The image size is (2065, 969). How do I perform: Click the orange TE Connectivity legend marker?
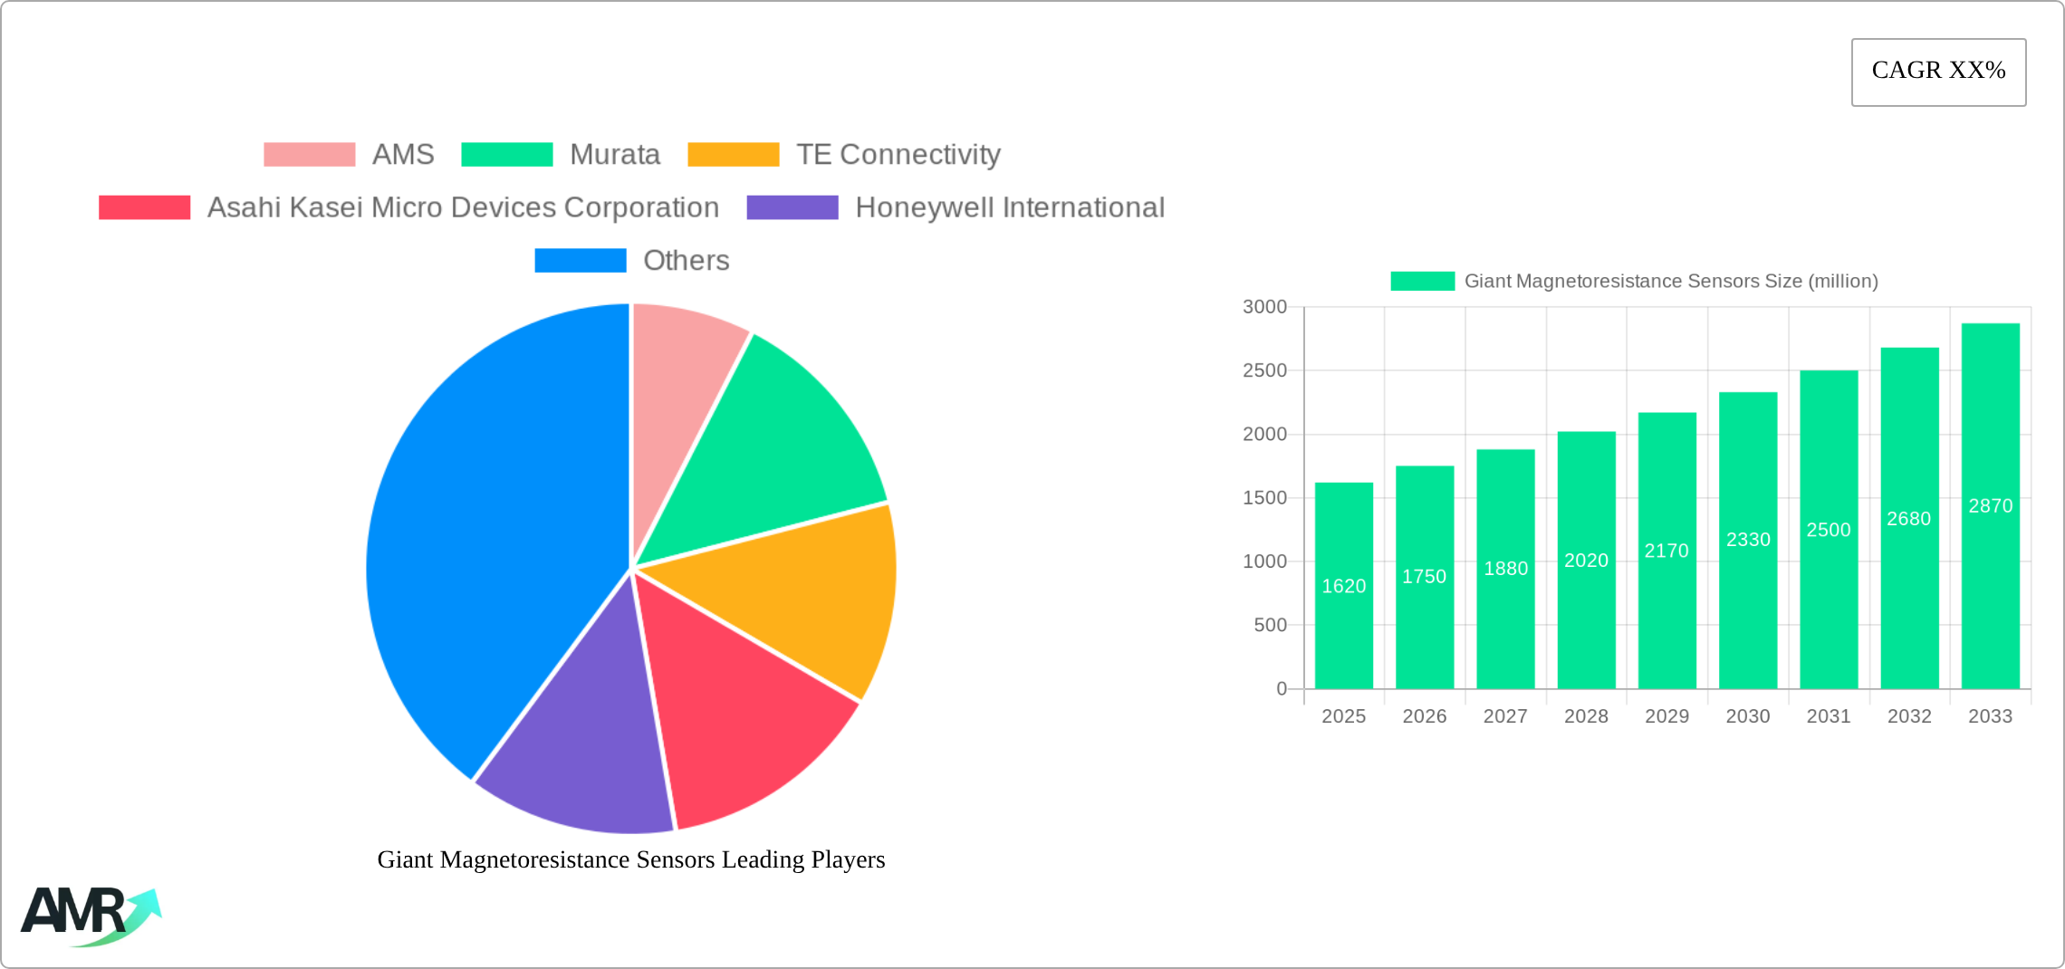734,154
